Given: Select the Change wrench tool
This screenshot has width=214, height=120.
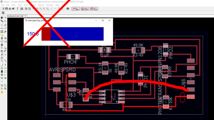Looking at the screenshot, I should click(x=5, y=32).
